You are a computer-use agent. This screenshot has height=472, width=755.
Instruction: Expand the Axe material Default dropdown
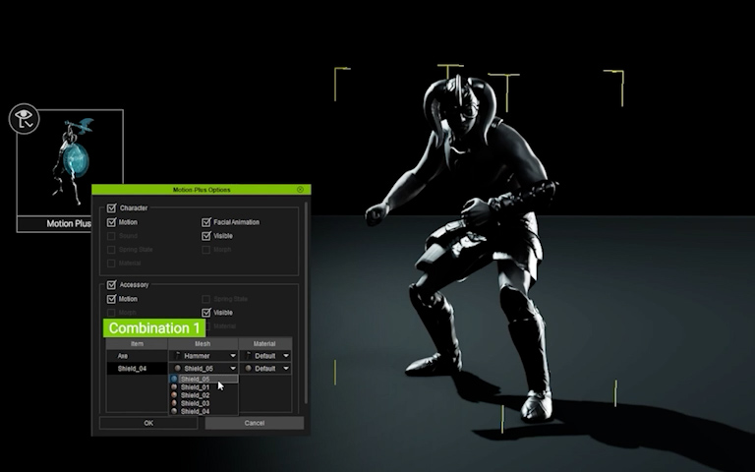(x=286, y=355)
